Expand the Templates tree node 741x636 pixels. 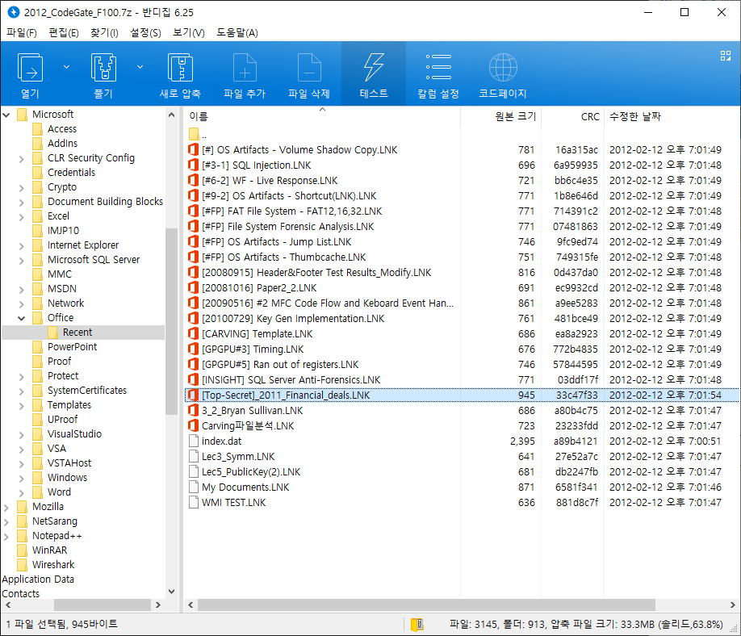(x=21, y=405)
